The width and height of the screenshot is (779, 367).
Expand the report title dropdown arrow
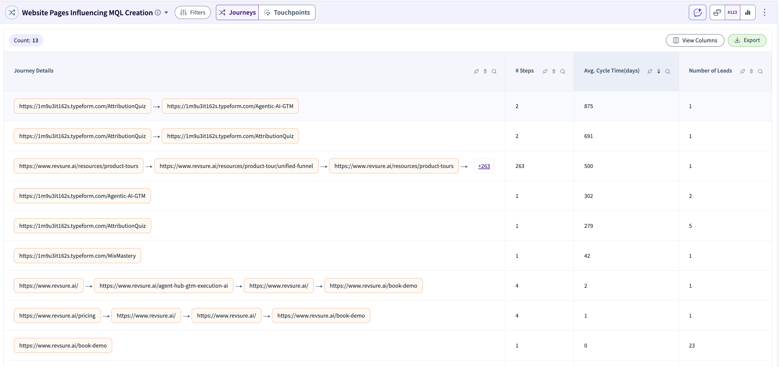coord(166,13)
